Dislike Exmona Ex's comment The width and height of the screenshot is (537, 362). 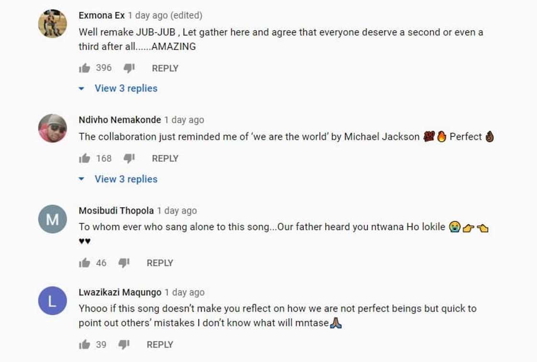(x=129, y=68)
